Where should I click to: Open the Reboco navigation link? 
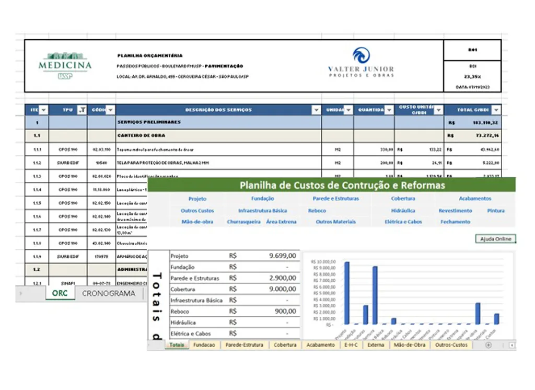click(x=317, y=211)
